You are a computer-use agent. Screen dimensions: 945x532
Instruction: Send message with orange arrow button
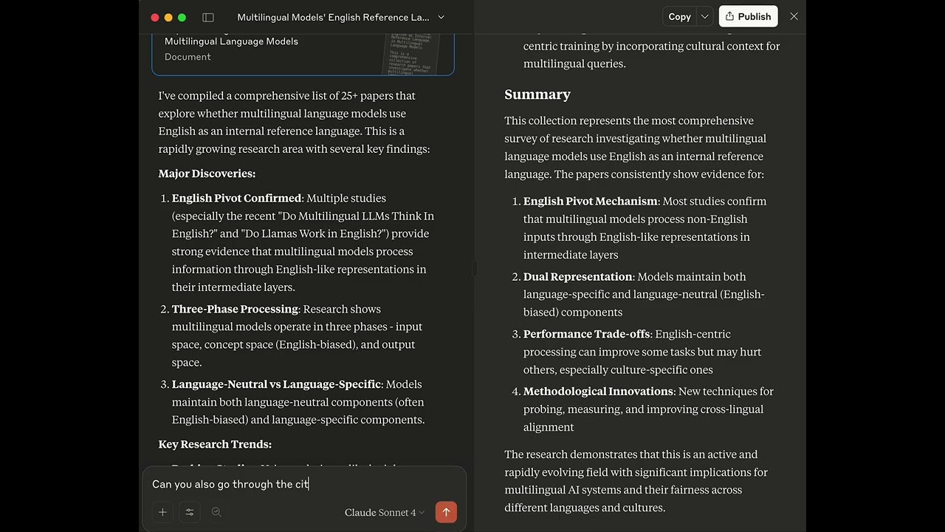point(446,512)
